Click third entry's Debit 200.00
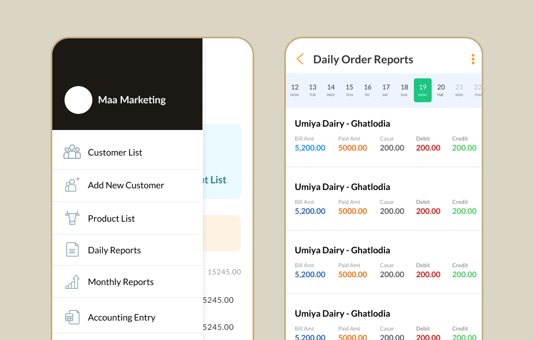This screenshot has height=340, width=534. pyautogui.click(x=428, y=274)
